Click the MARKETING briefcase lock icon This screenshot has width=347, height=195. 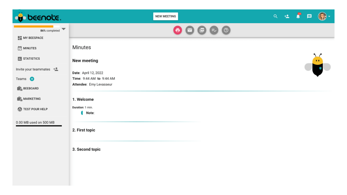coord(20,99)
